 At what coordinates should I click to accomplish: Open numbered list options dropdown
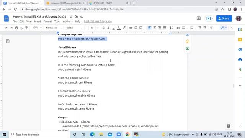[x=196, y=28]
